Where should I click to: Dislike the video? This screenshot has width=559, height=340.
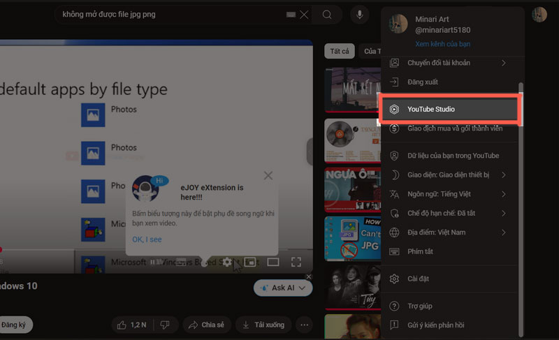(x=165, y=325)
